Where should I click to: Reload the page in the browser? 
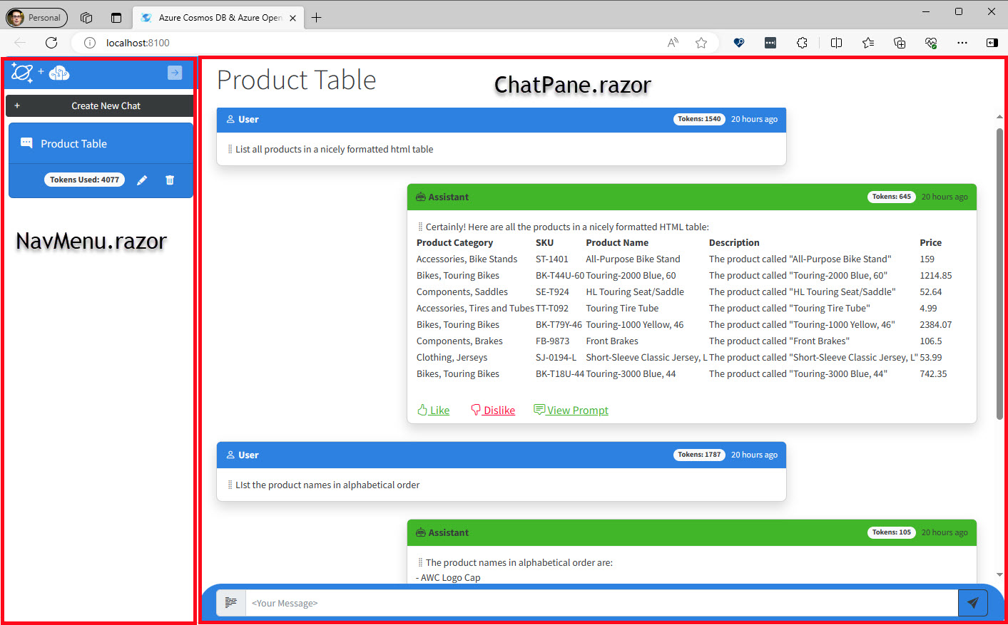tap(51, 43)
